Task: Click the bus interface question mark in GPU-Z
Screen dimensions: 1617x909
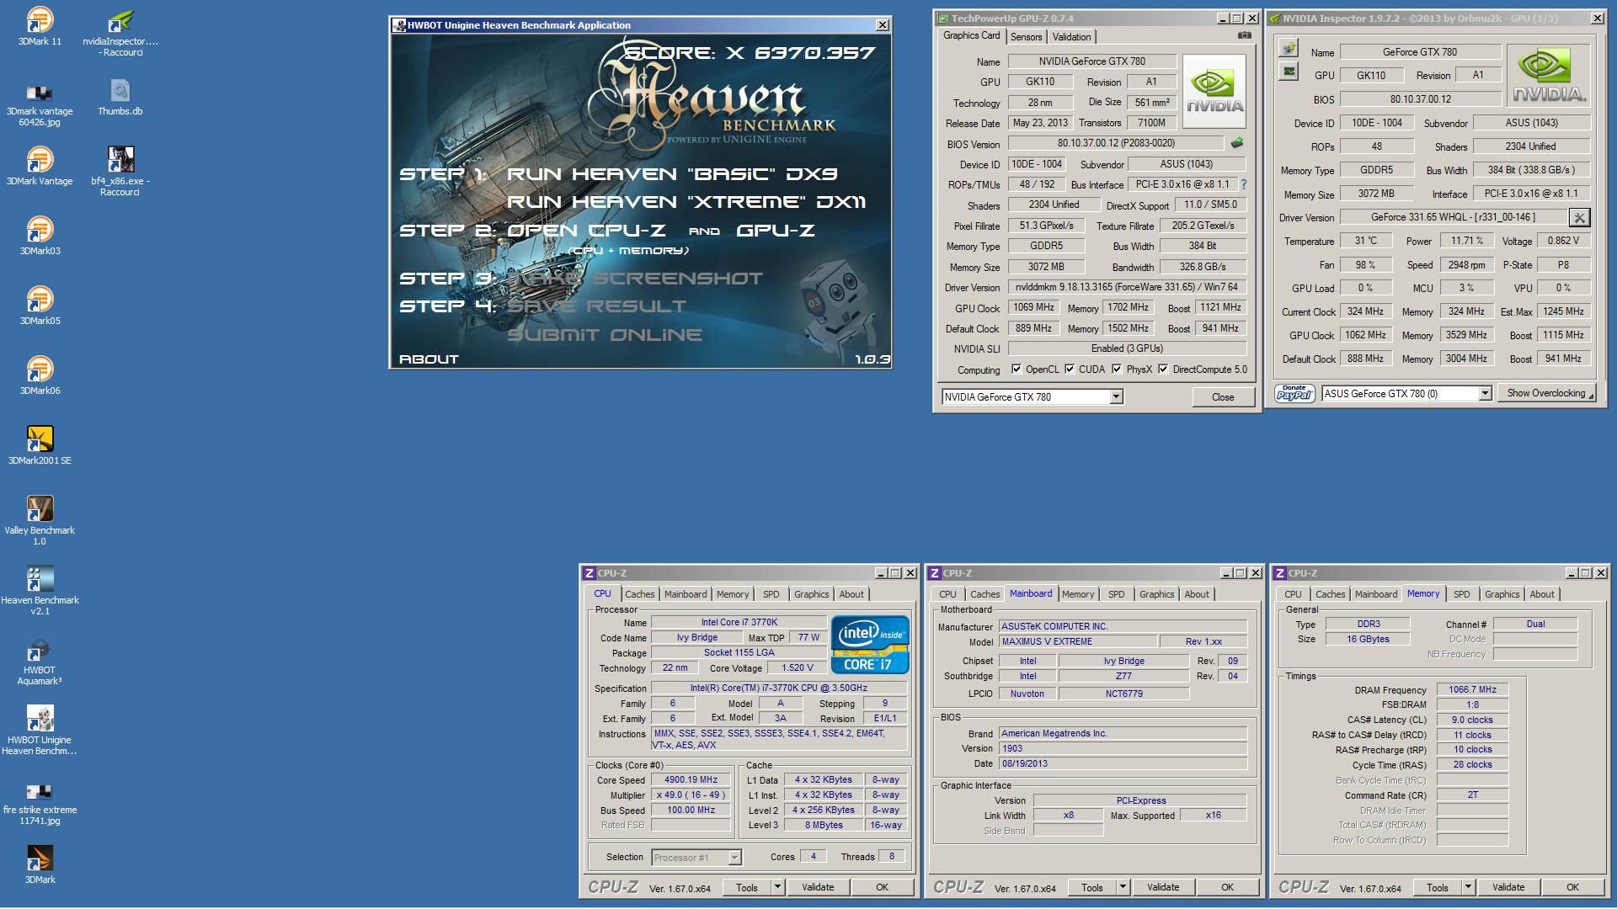Action: tap(1243, 184)
